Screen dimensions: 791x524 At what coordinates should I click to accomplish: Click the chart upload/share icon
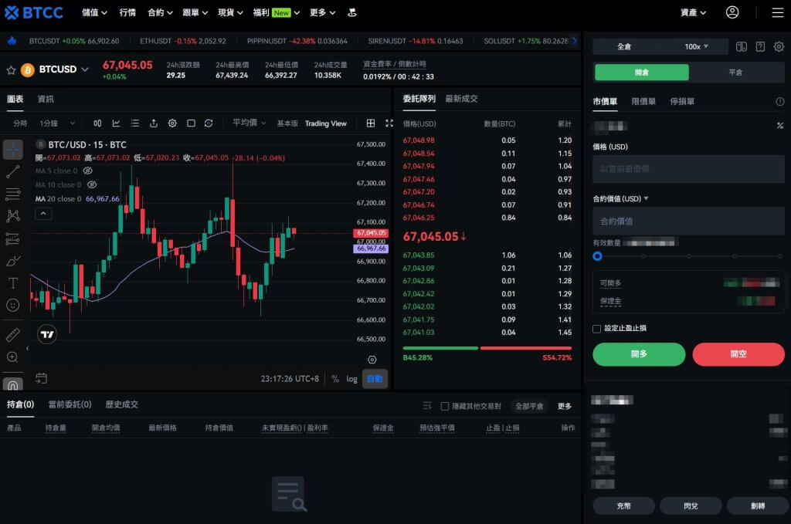[154, 123]
